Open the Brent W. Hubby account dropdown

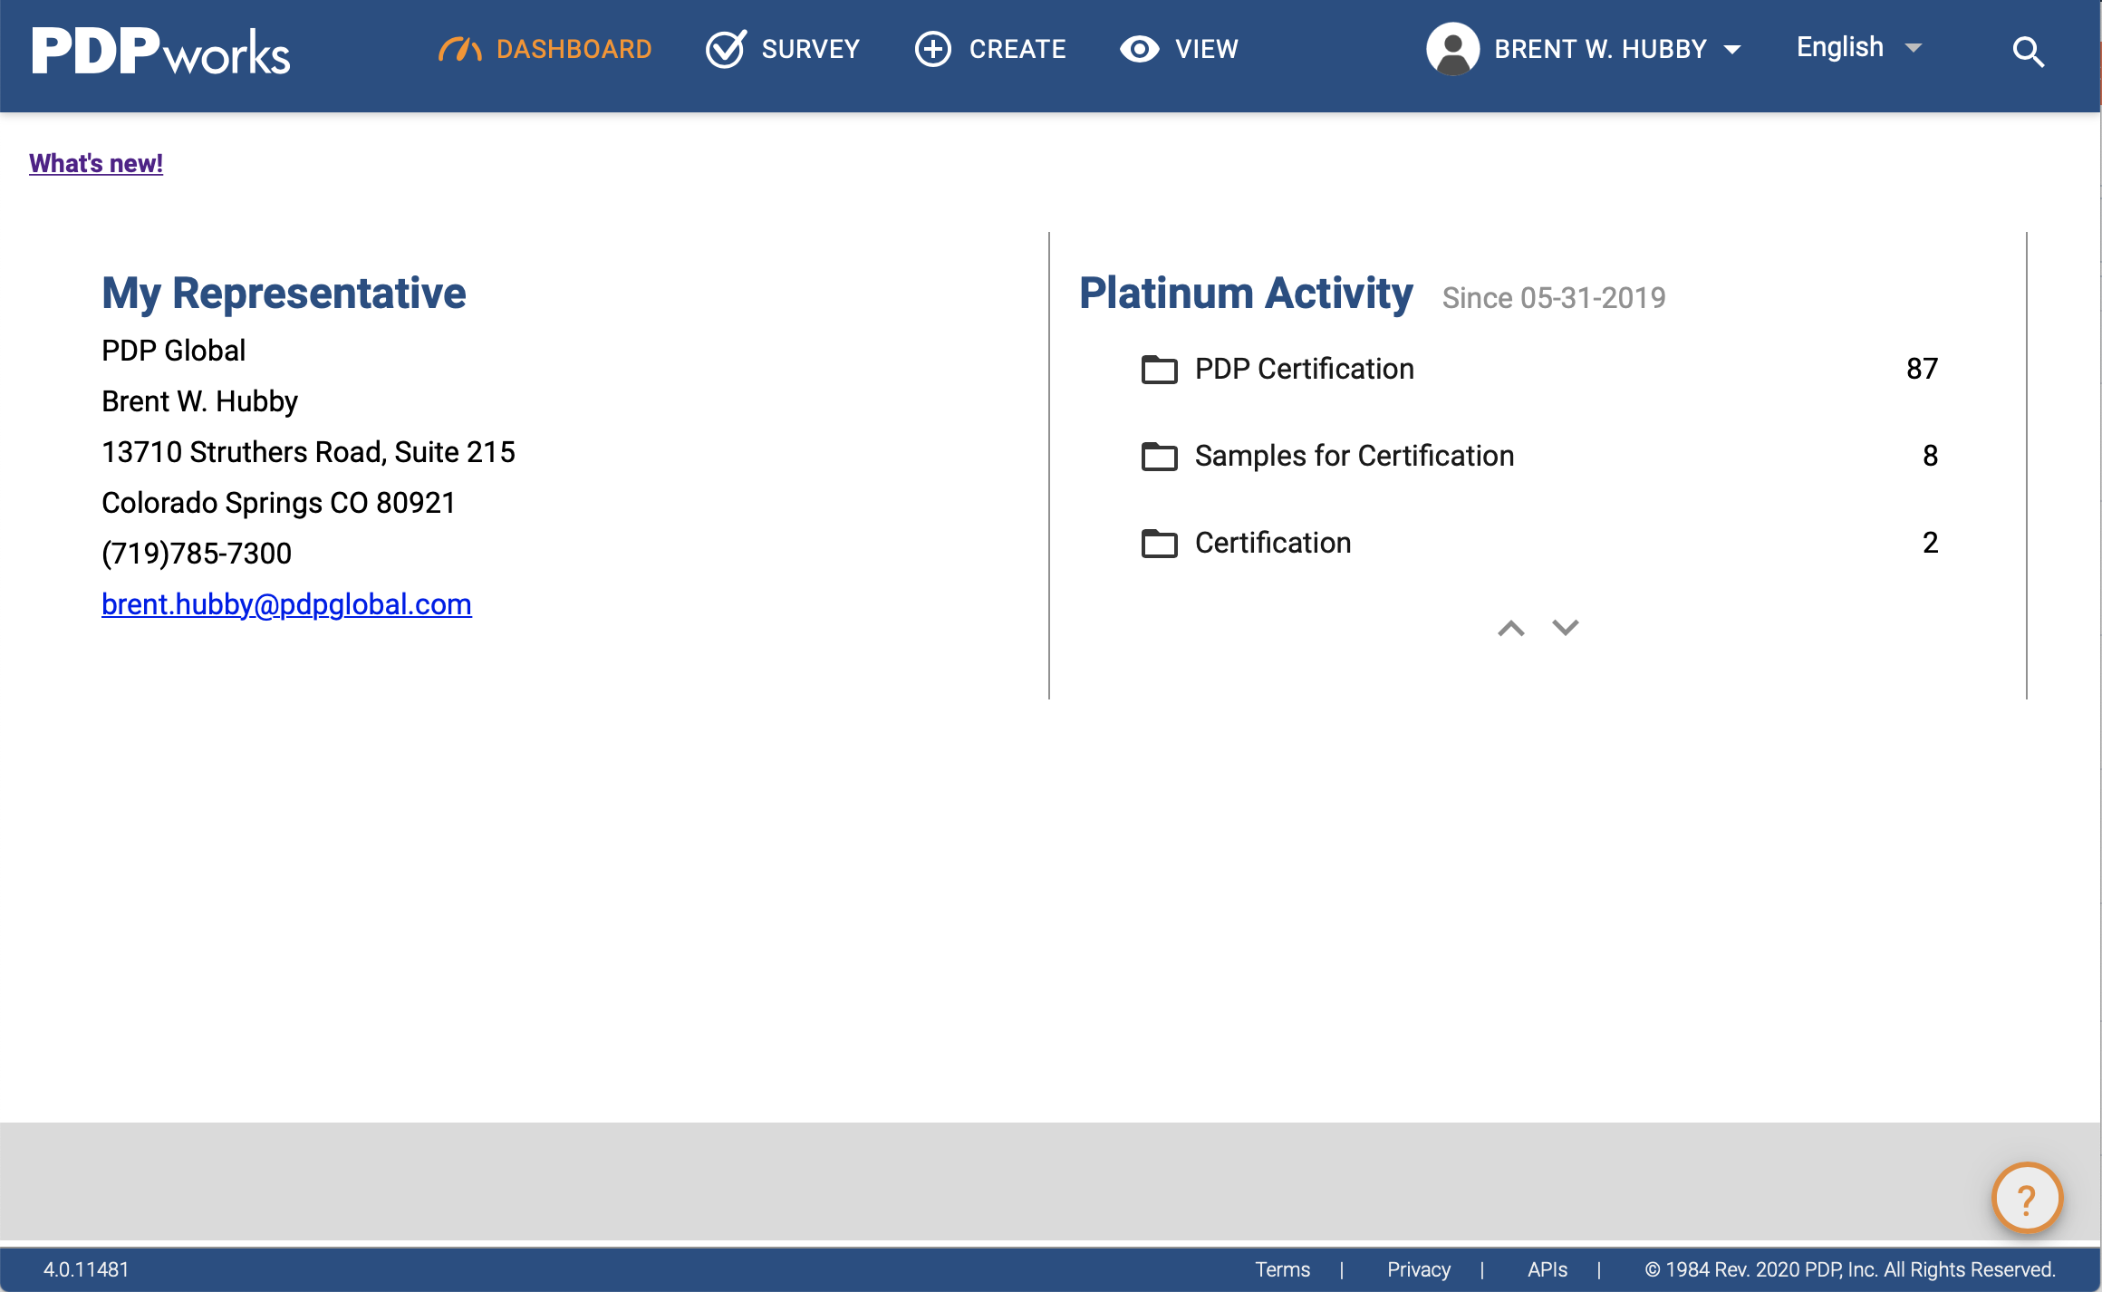[x=1617, y=49]
